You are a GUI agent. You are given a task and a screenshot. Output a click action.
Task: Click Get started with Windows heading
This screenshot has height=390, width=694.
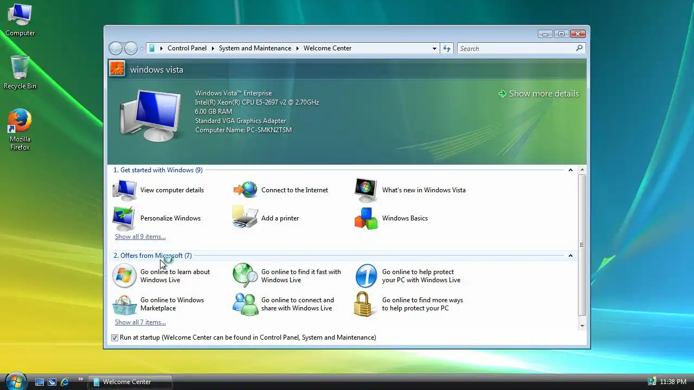(158, 170)
